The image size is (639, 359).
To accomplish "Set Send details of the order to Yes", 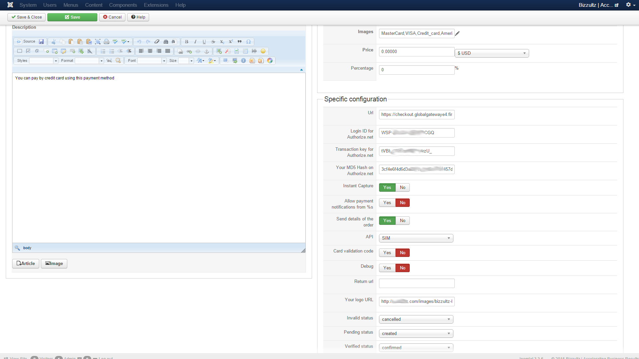I will coord(387,221).
